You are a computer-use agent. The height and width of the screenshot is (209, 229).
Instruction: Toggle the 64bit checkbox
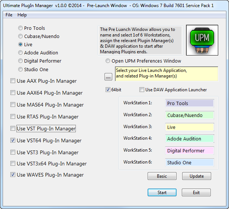pyautogui.click(x=108, y=89)
